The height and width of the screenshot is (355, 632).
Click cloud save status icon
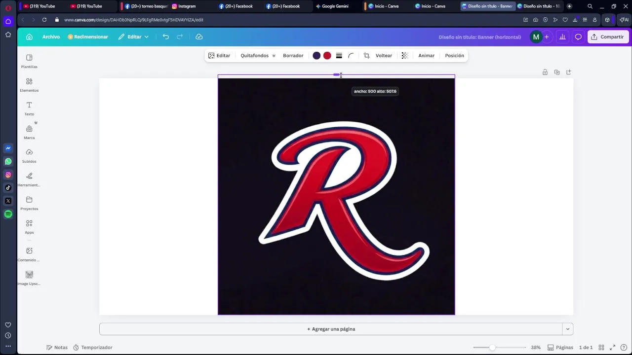[x=199, y=37]
